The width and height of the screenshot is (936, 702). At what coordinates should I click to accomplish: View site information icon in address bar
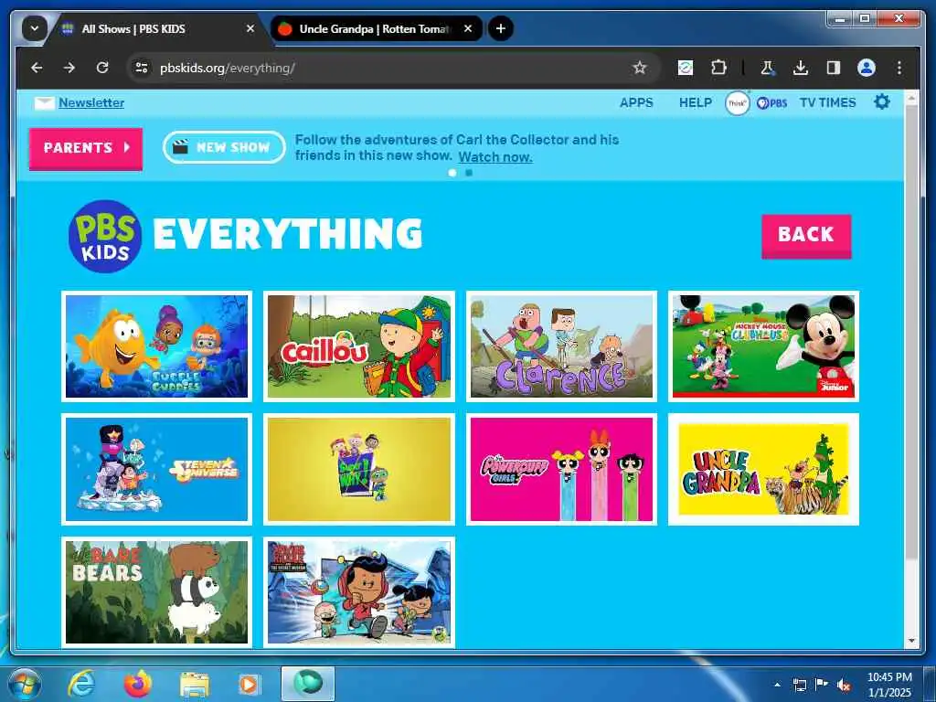coord(142,68)
